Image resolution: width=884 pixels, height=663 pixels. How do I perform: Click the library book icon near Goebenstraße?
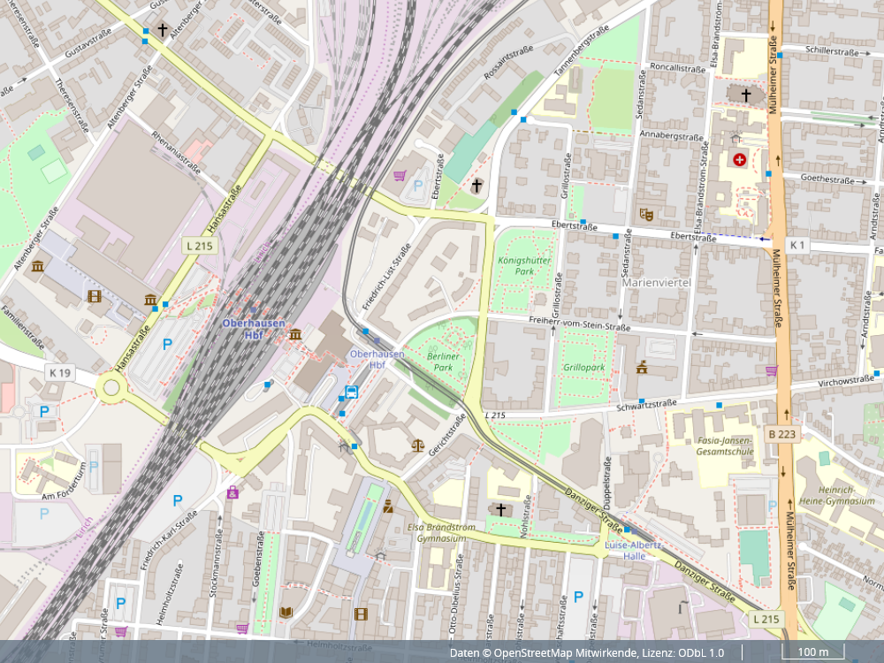[x=286, y=612]
